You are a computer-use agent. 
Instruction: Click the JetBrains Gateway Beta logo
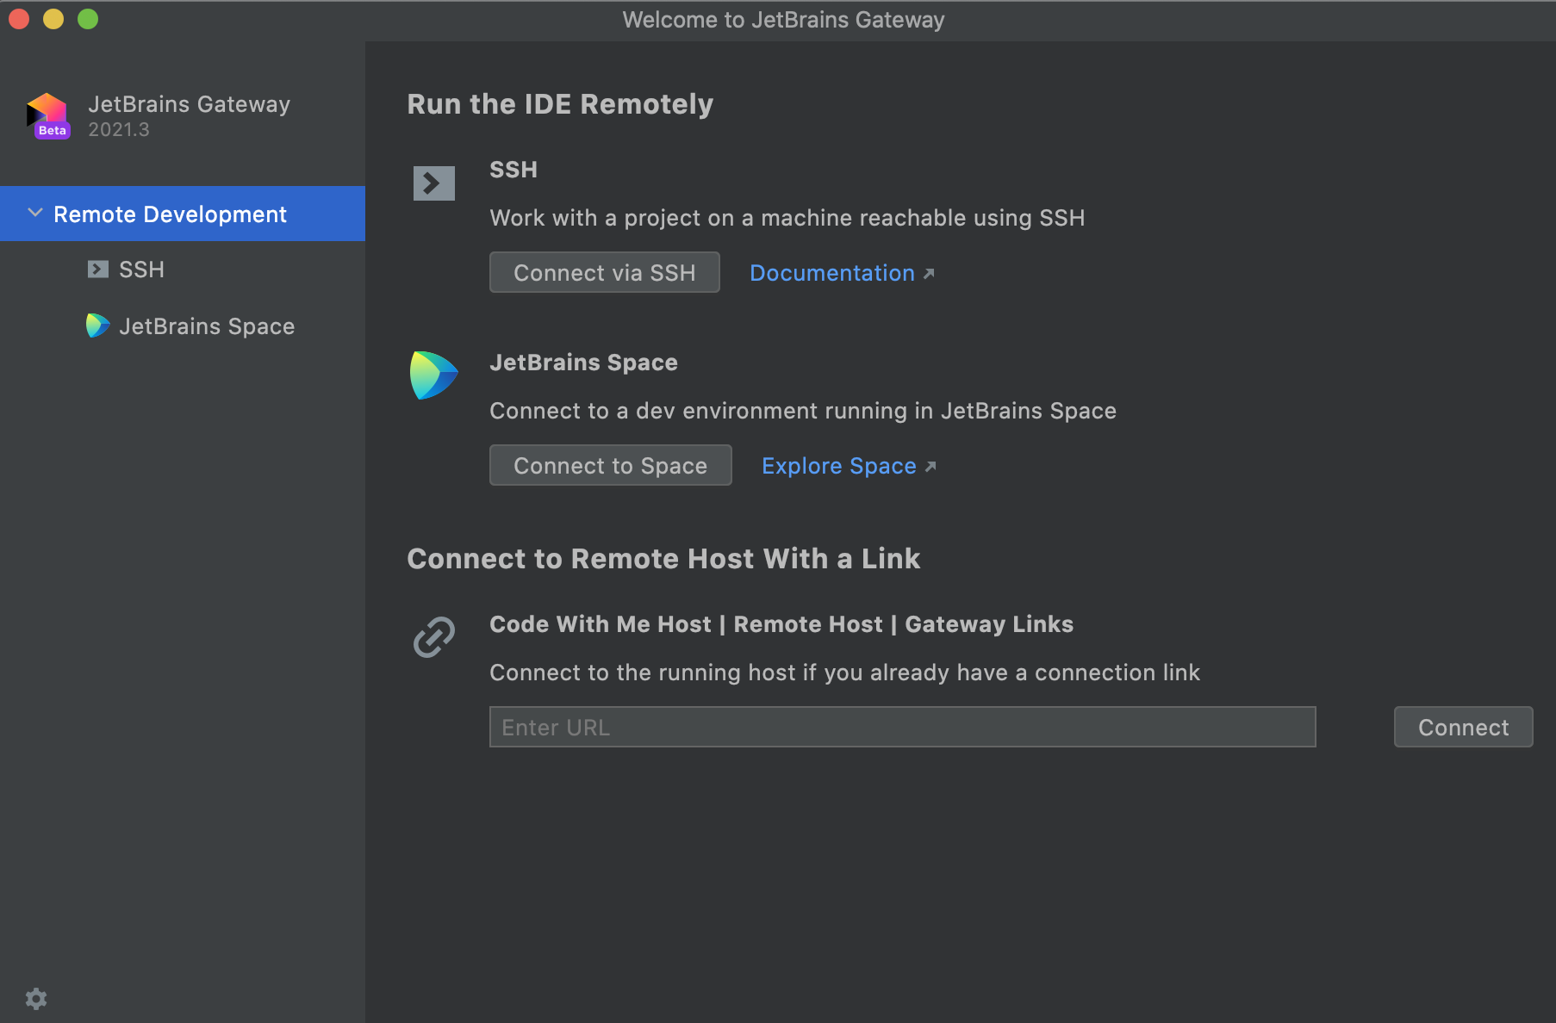pyautogui.click(x=48, y=116)
